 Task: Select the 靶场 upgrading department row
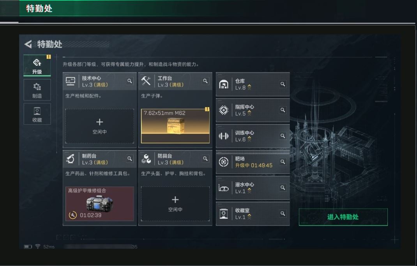click(x=253, y=162)
